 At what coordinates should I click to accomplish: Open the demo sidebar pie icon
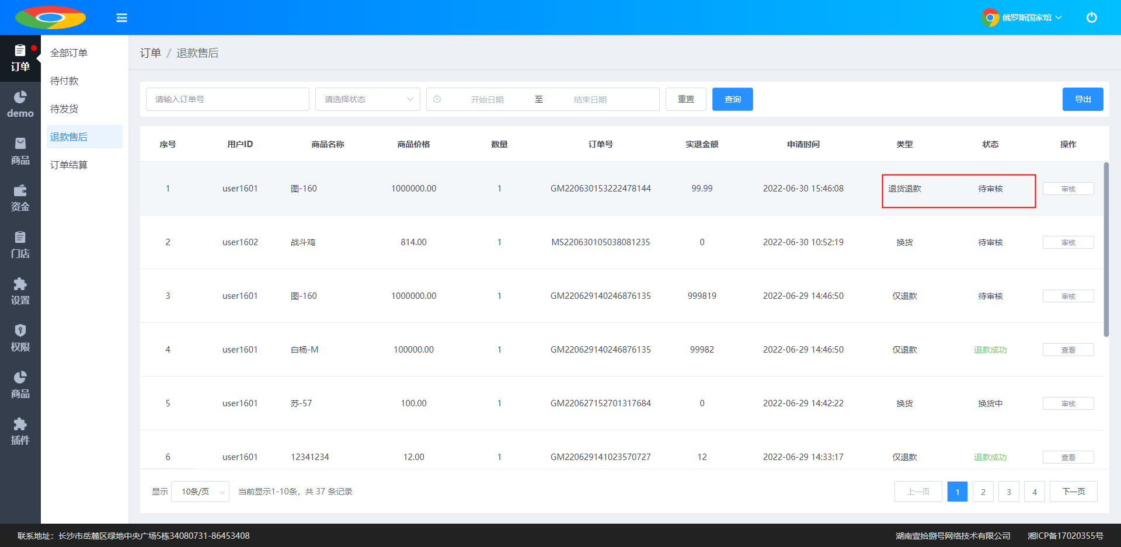pyautogui.click(x=20, y=105)
